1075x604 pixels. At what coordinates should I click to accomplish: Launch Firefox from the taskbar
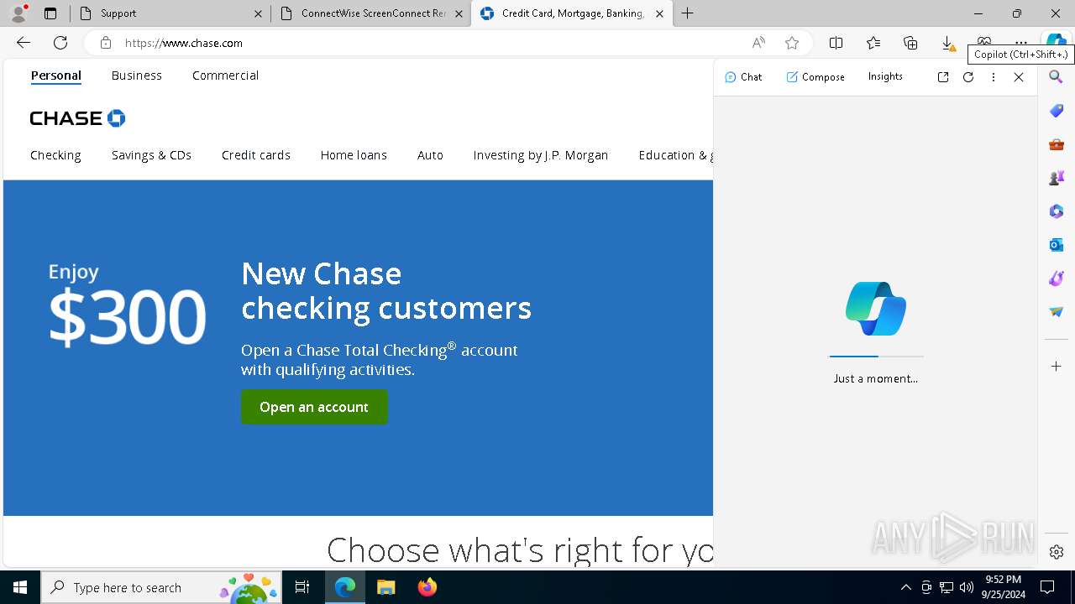(427, 587)
